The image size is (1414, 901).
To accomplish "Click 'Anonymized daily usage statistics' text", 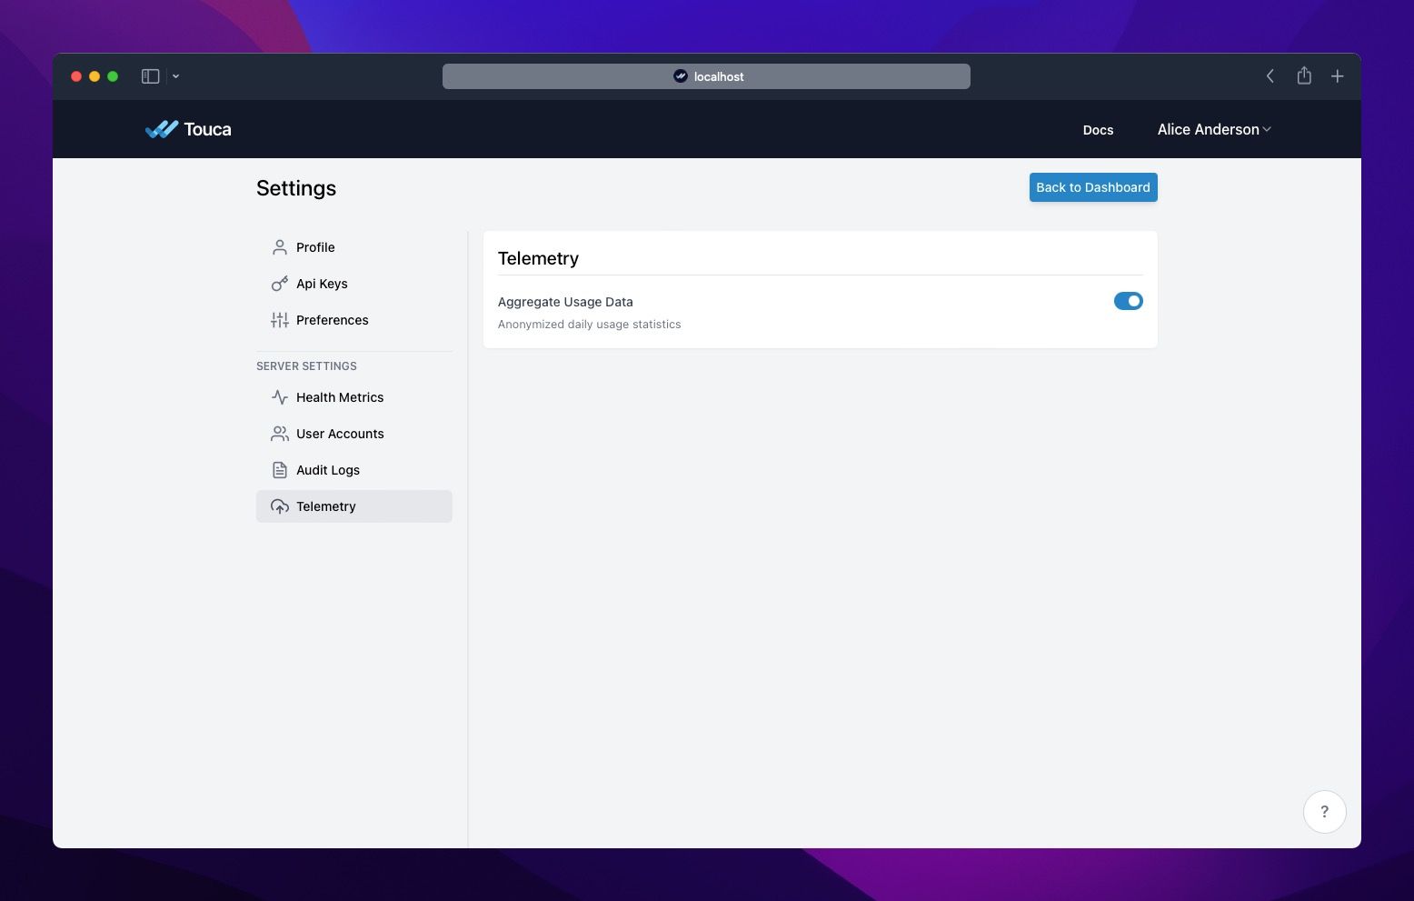I will pyautogui.click(x=589, y=325).
